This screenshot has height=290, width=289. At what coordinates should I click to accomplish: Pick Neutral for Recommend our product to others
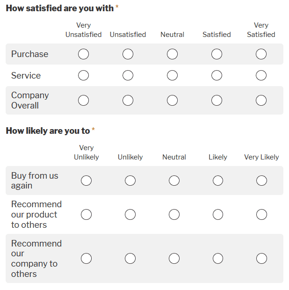174,215
